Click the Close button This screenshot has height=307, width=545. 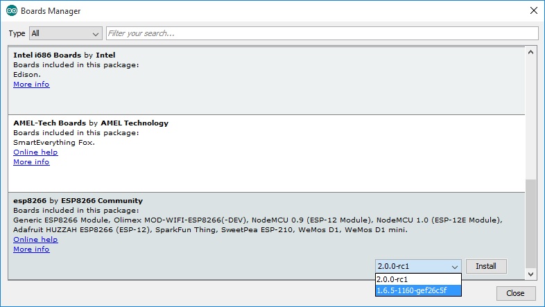(515, 293)
